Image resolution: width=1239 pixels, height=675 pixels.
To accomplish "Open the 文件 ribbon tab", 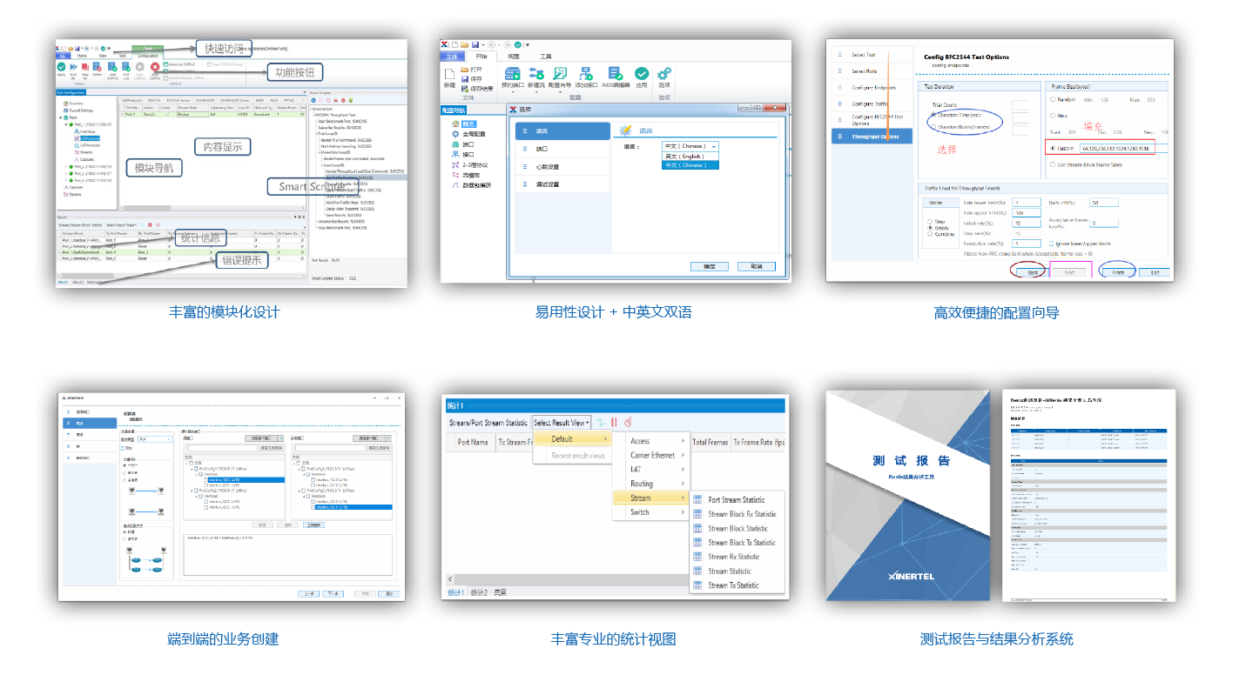I will [451, 56].
